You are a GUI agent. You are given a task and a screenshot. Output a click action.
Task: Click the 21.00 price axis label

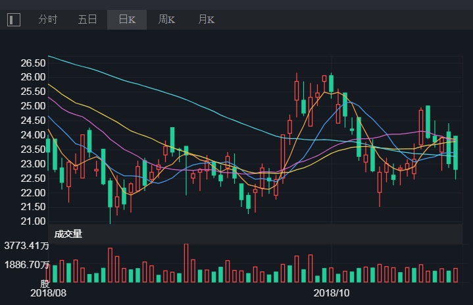tap(33, 221)
